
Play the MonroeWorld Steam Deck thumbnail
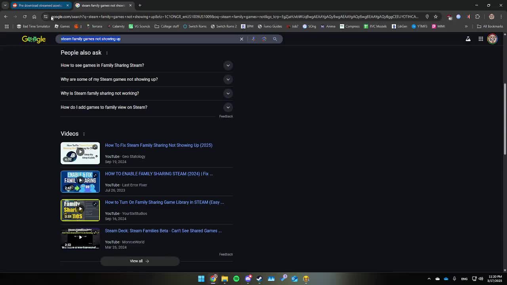click(x=80, y=239)
